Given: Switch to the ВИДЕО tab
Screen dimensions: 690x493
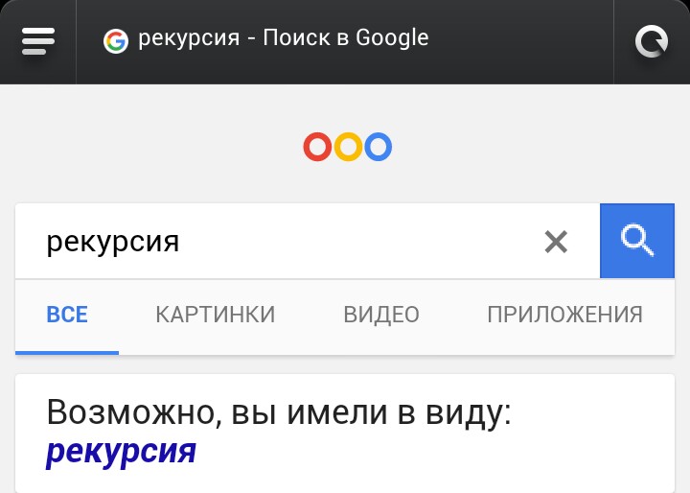Looking at the screenshot, I should coord(381,315).
